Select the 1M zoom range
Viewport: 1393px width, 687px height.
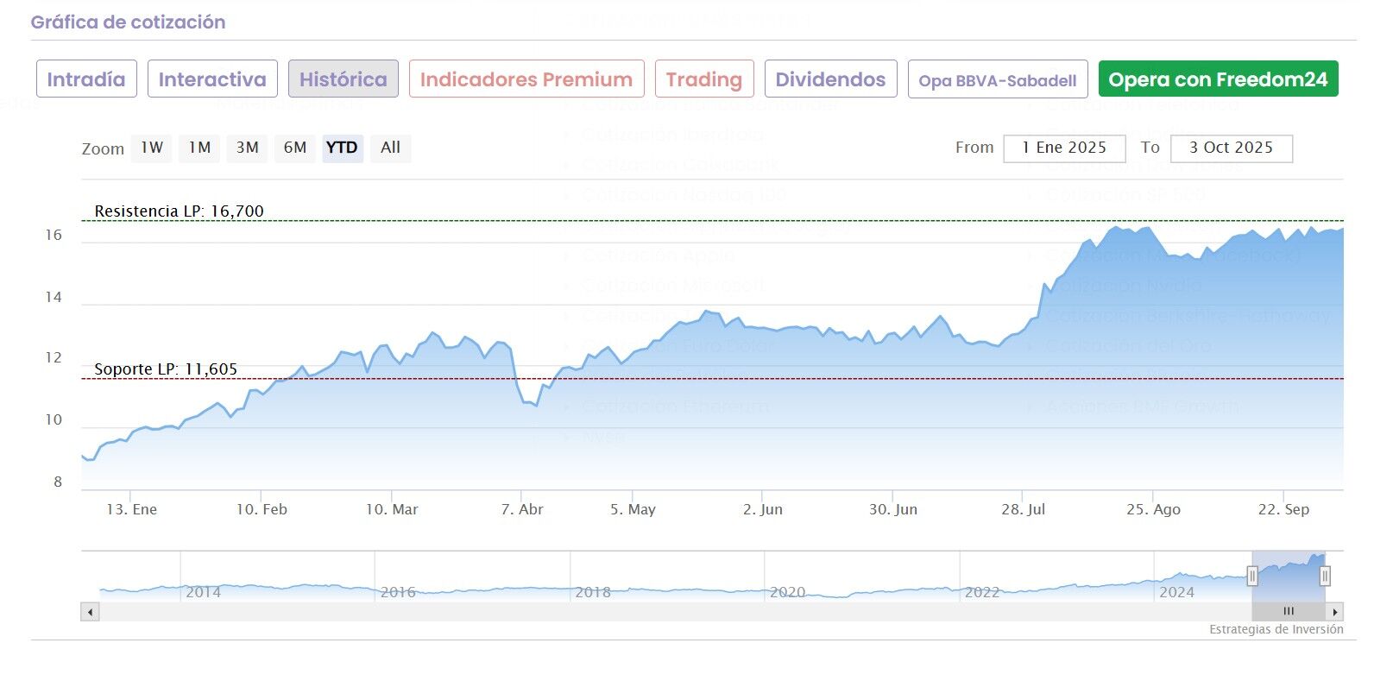tap(199, 148)
